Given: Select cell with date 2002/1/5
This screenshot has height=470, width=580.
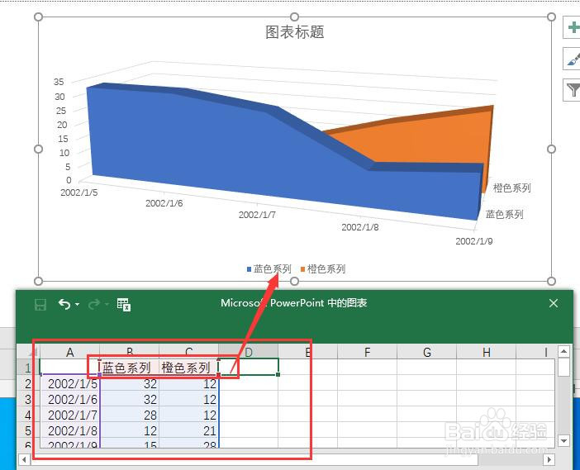Looking at the screenshot, I should point(70,384).
